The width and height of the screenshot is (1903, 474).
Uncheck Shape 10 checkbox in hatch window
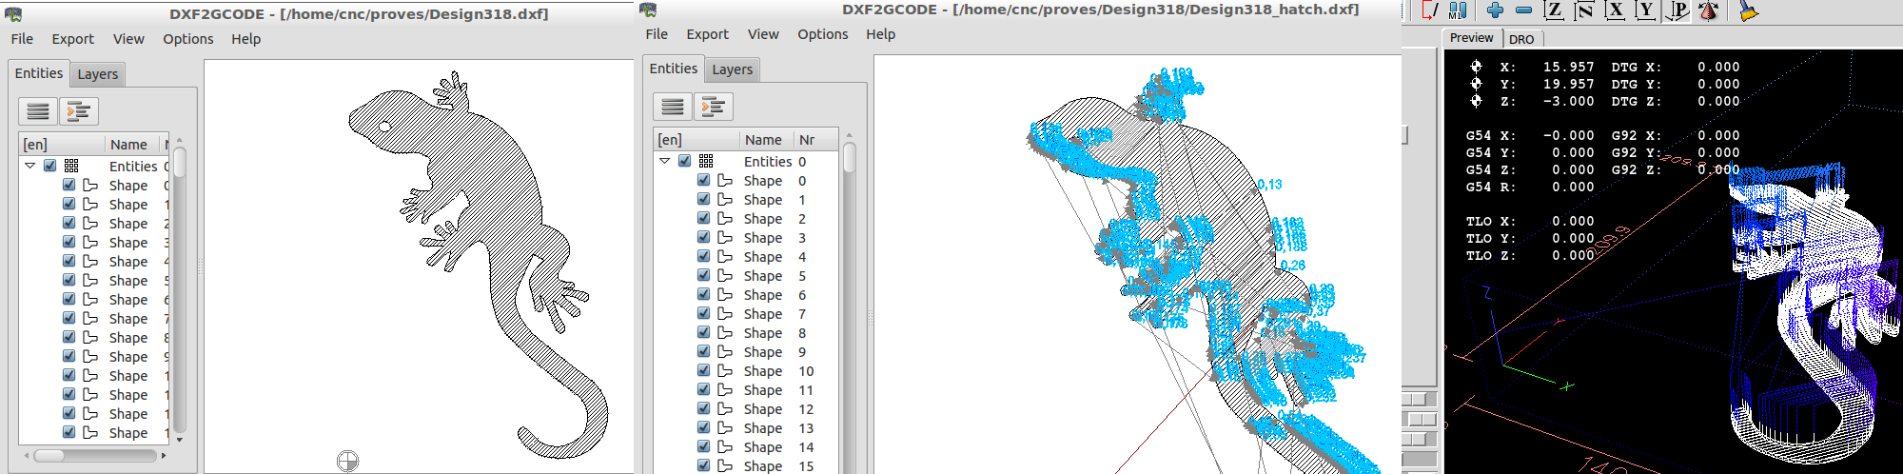pos(703,370)
